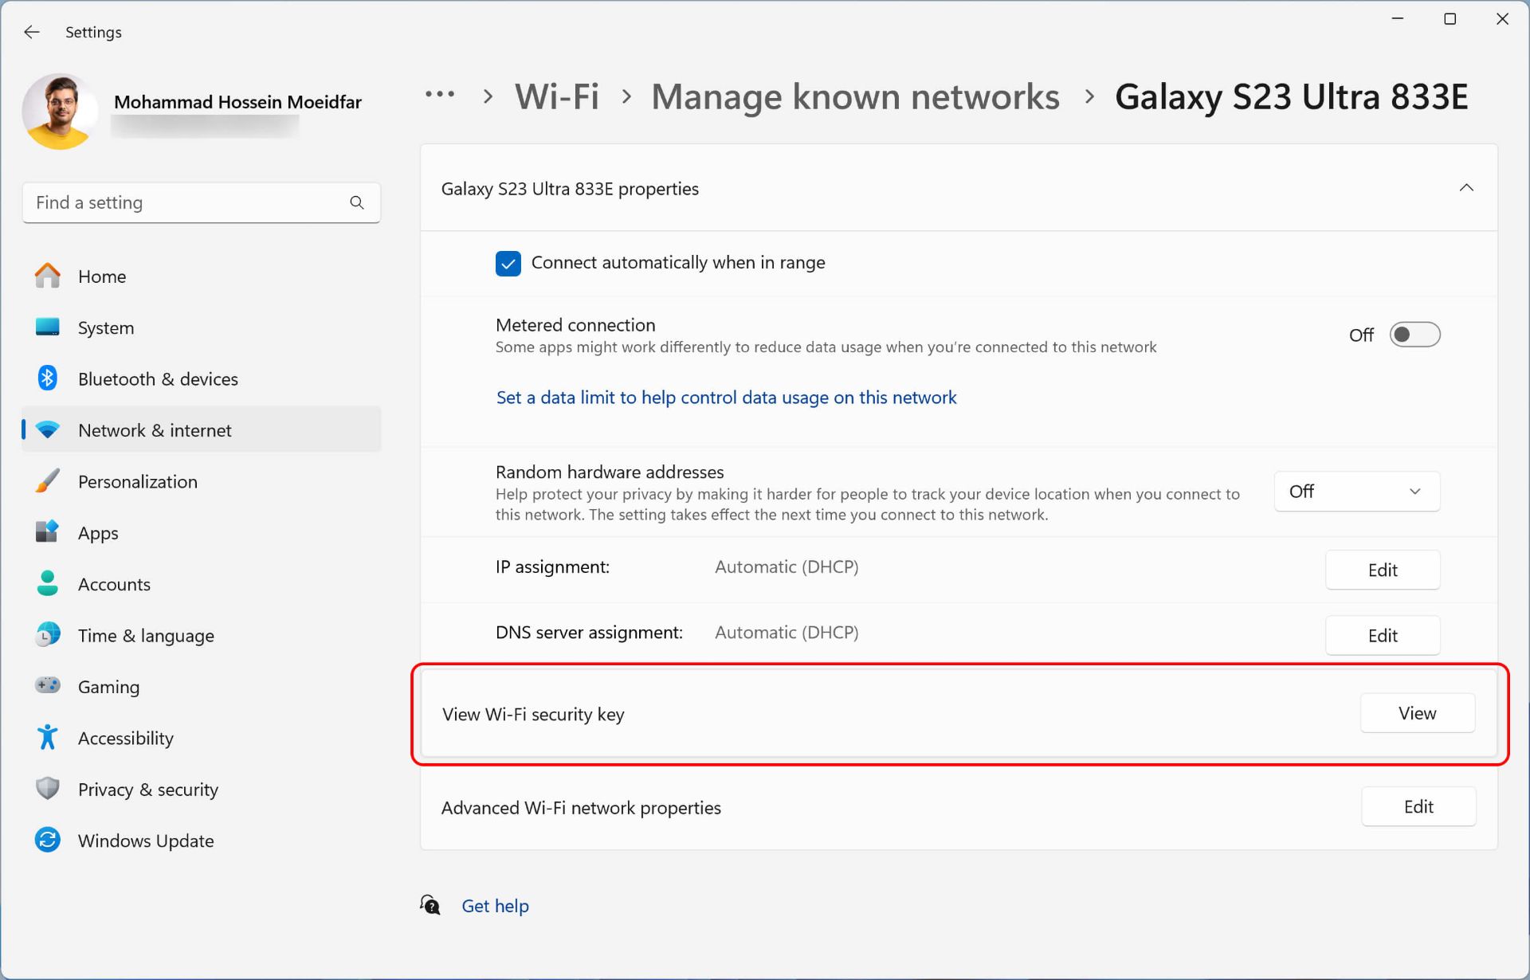Click the Windows Update refresh icon

coord(48,840)
